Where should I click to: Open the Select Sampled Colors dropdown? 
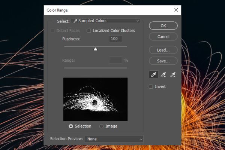point(106,21)
